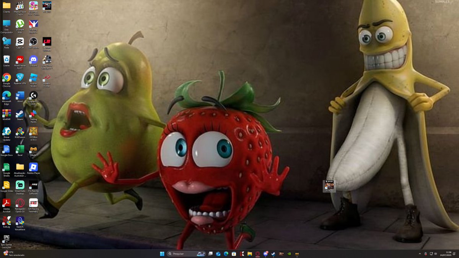Open the Windows Start menu
Viewport: 459px width, 258px height.
point(162,254)
